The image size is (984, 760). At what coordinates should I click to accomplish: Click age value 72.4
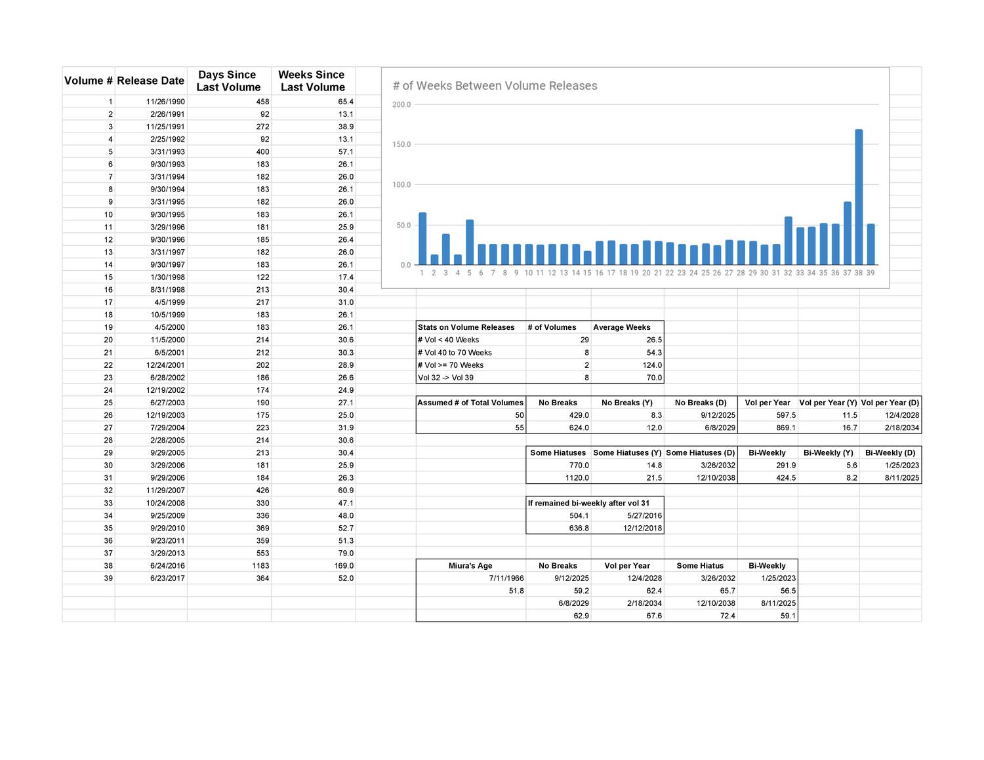point(701,616)
